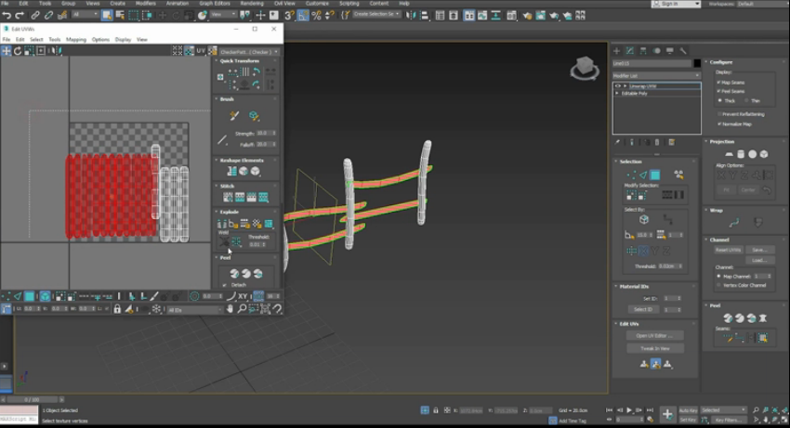Screen dimensions: 790x428
Task: Open the Display menu in Edit UVWs
Action: 123,40
